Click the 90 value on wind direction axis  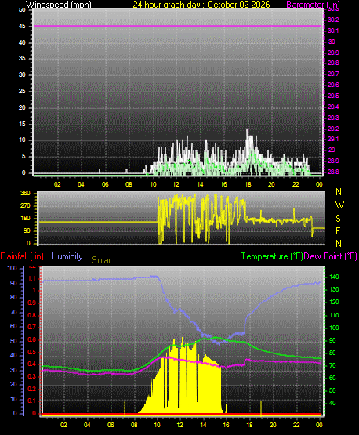click(x=27, y=230)
